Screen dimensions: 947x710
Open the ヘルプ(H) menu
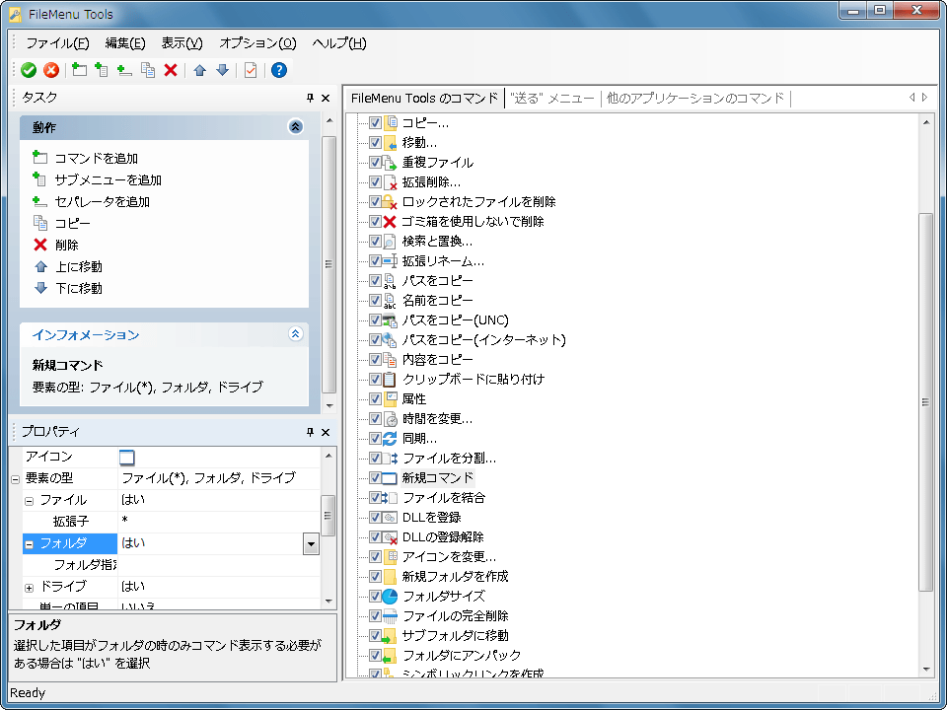[x=339, y=42]
